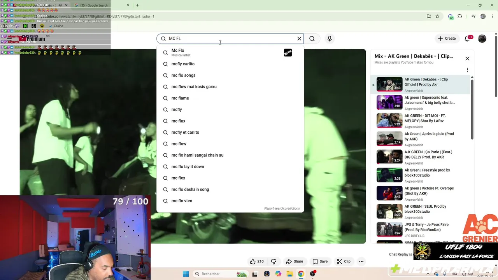Click the address bar URL
498x280 pixels.
point(97,16)
